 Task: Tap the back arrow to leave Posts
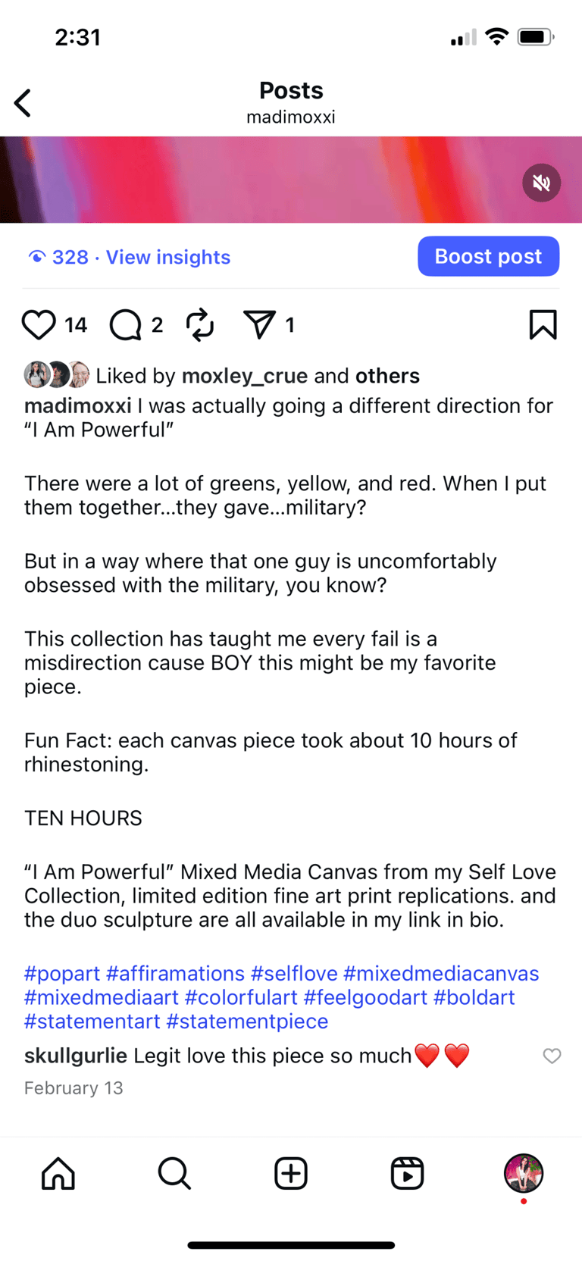(23, 103)
